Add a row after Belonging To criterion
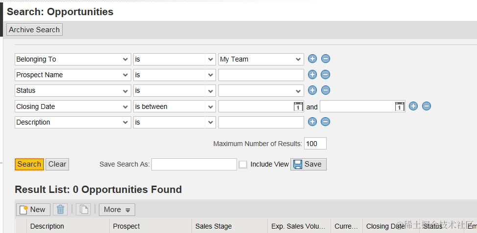The width and height of the screenshot is (477, 233). click(312, 59)
